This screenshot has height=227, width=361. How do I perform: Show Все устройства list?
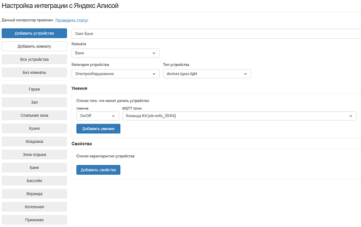click(35, 60)
